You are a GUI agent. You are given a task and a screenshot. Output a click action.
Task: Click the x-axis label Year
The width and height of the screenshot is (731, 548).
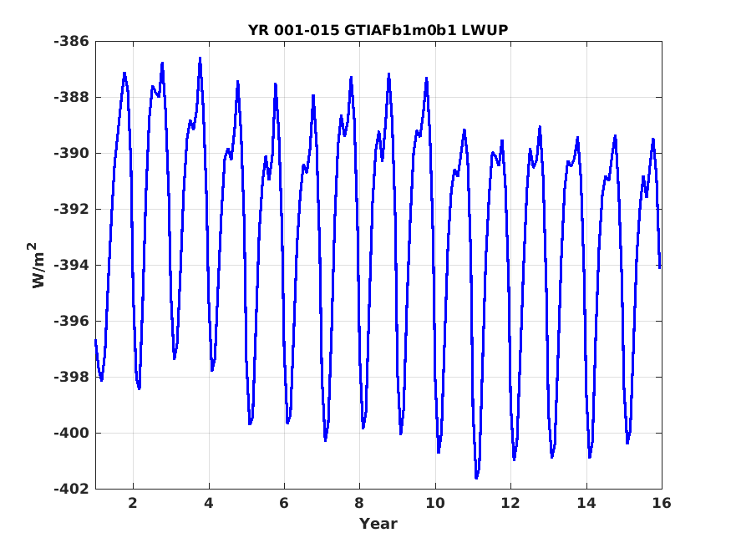pyautogui.click(x=378, y=524)
